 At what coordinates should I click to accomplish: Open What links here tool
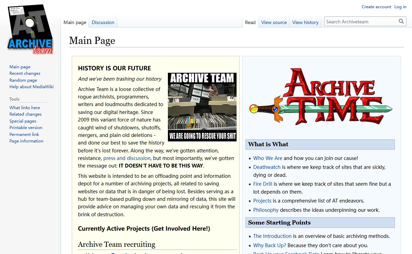[x=25, y=107]
